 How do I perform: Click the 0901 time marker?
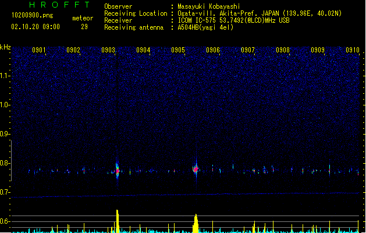point(38,50)
